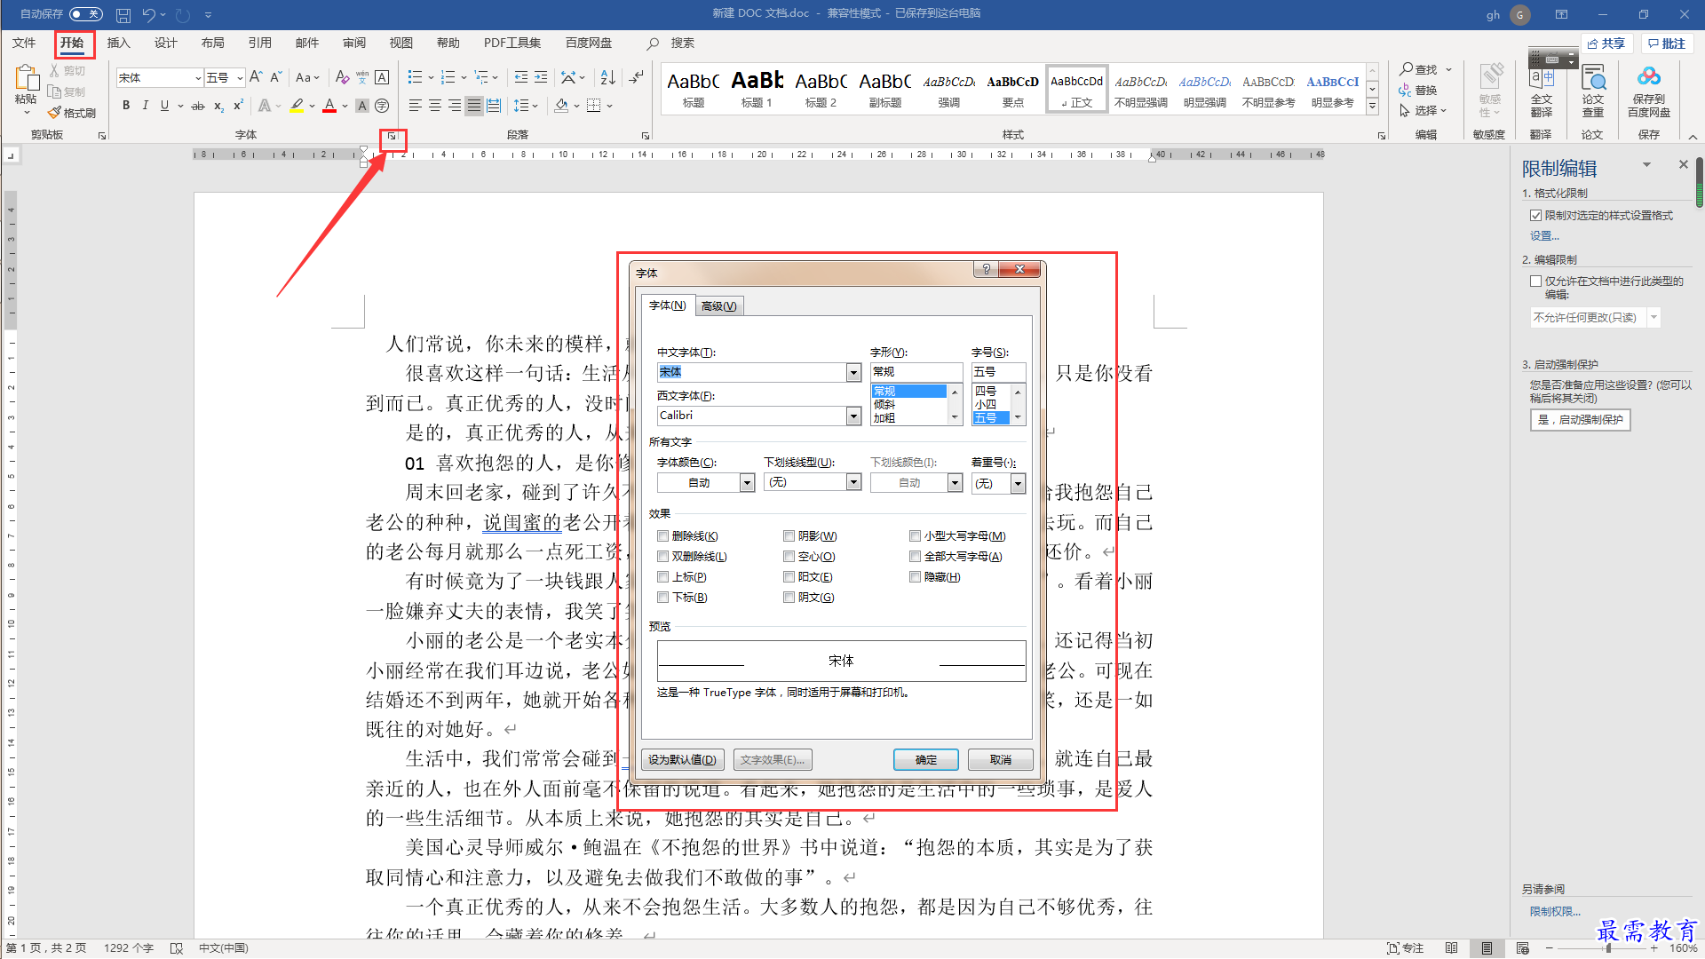Click the numbered list icon
Screen dimensions: 1705x959
coord(448,77)
